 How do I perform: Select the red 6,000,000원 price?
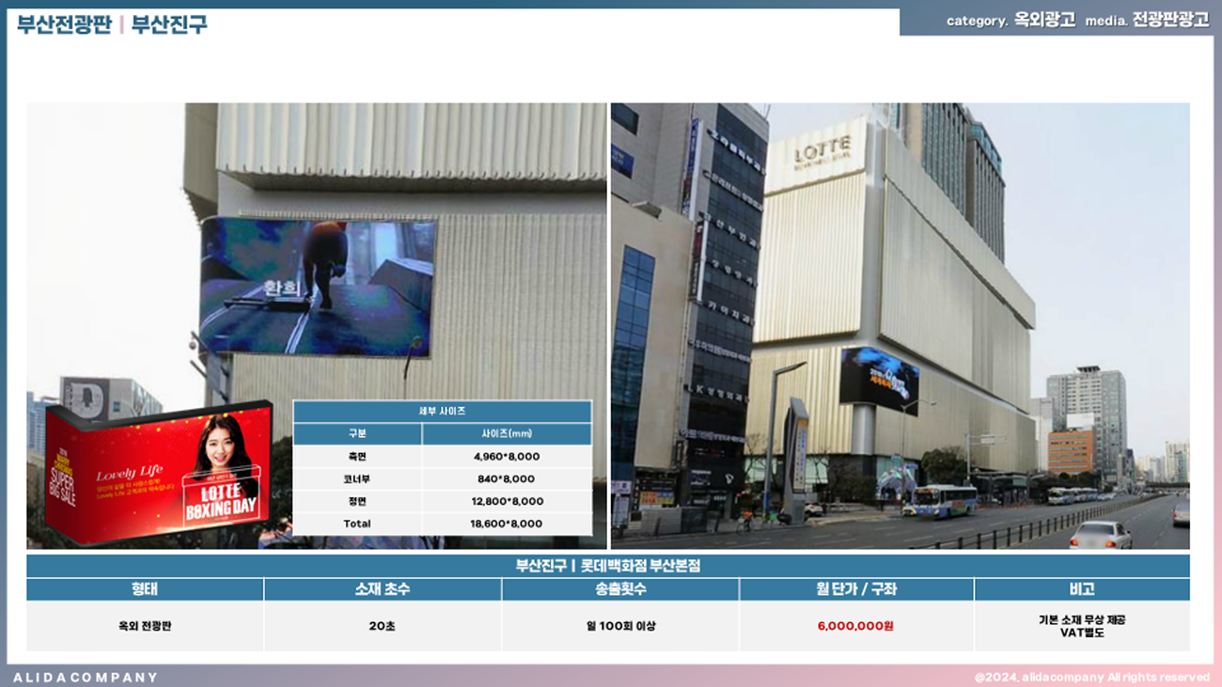(855, 626)
